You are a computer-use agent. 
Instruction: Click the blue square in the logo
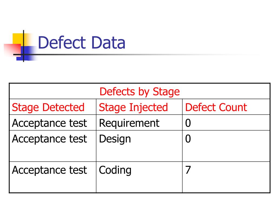pos(27,53)
